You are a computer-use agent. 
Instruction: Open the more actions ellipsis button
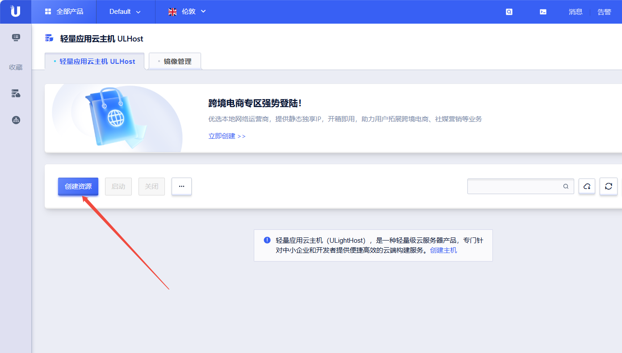[x=181, y=187]
